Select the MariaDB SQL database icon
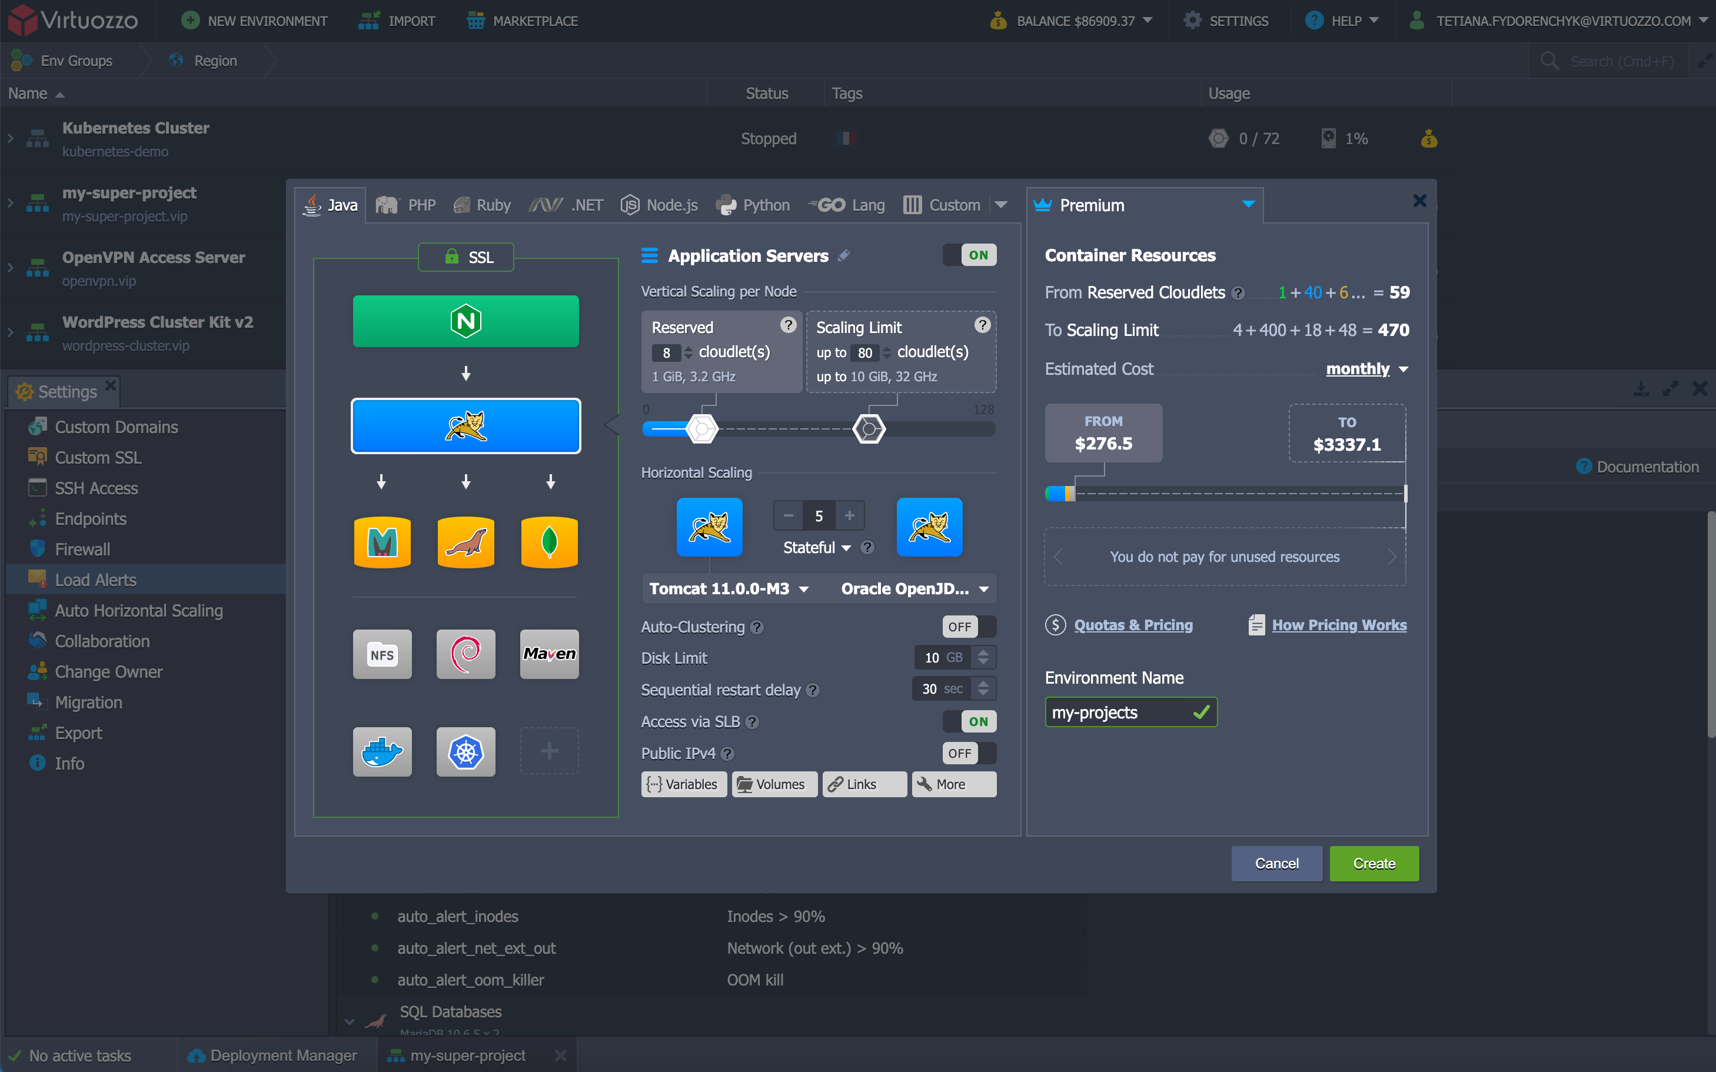Viewport: 1716px width, 1072px height. point(466,542)
